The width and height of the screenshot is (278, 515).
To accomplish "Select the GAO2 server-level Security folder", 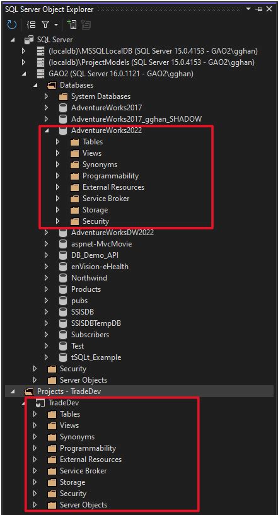I will pos(73,369).
